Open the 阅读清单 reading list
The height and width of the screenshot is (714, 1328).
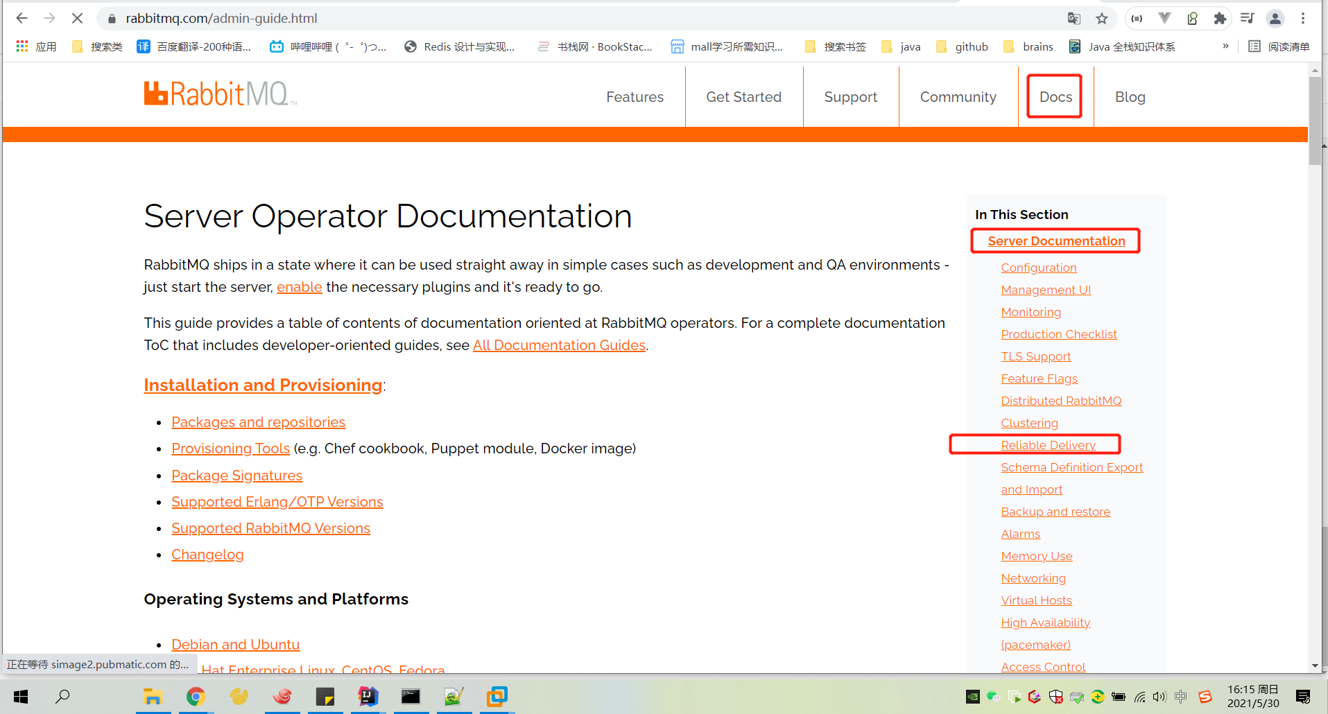1279,46
